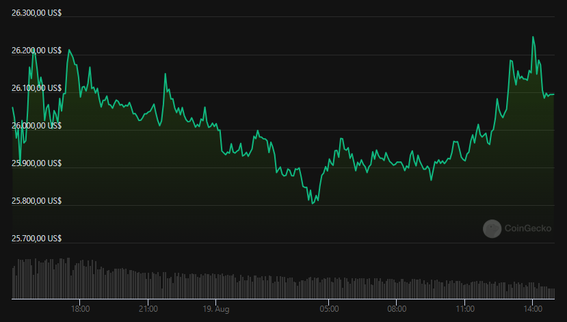Click the 25.900,00 US$ price axis label
Viewport: 567px width, 322px height.
pos(36,163)
